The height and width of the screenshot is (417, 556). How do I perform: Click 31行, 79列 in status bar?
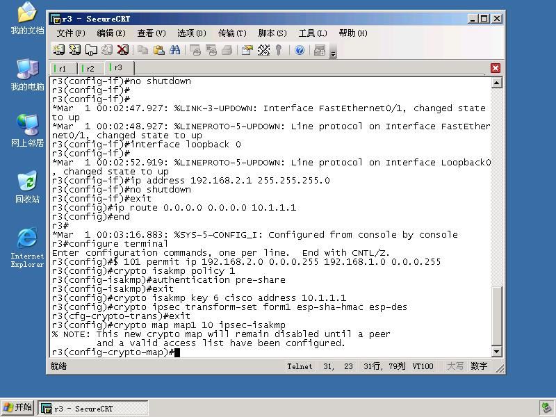384,366
